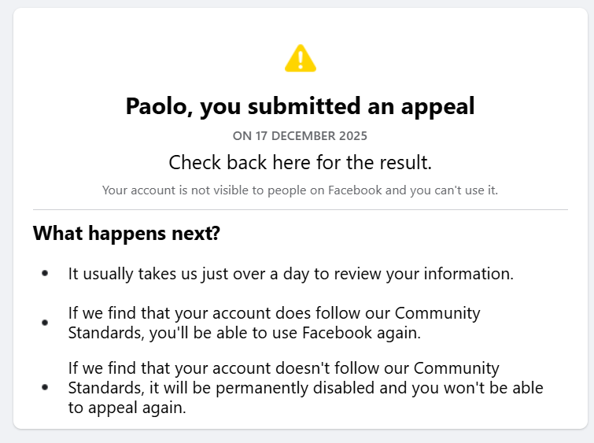
Task: Click the "to appeal again." closing line
Action: (x=127, y=408)
